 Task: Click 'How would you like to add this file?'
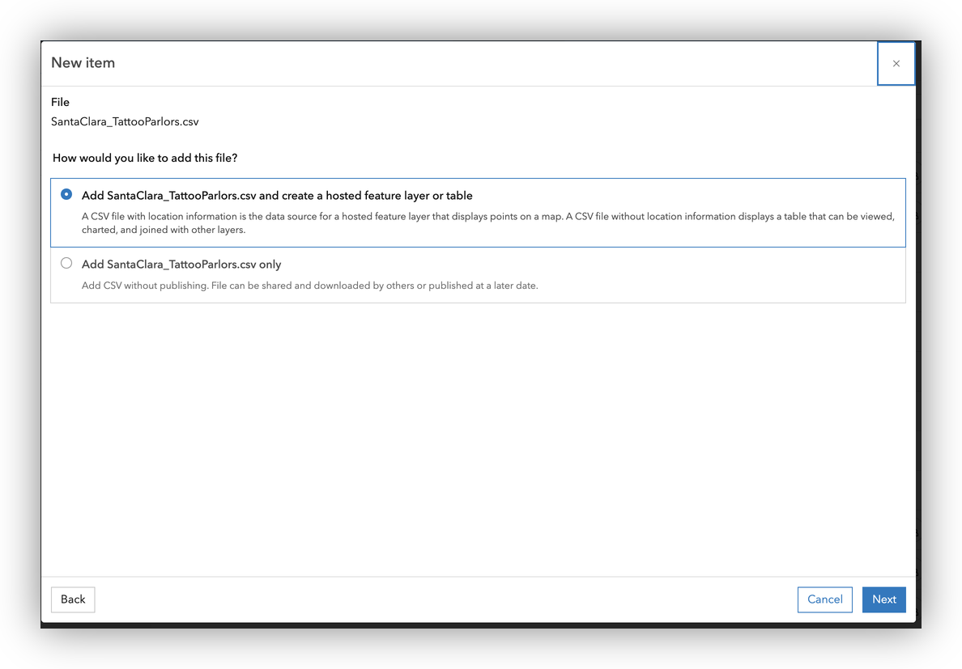[x=145, y=159]
